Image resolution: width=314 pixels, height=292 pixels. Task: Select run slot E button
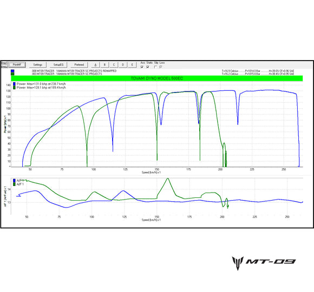tap(132, 64)
